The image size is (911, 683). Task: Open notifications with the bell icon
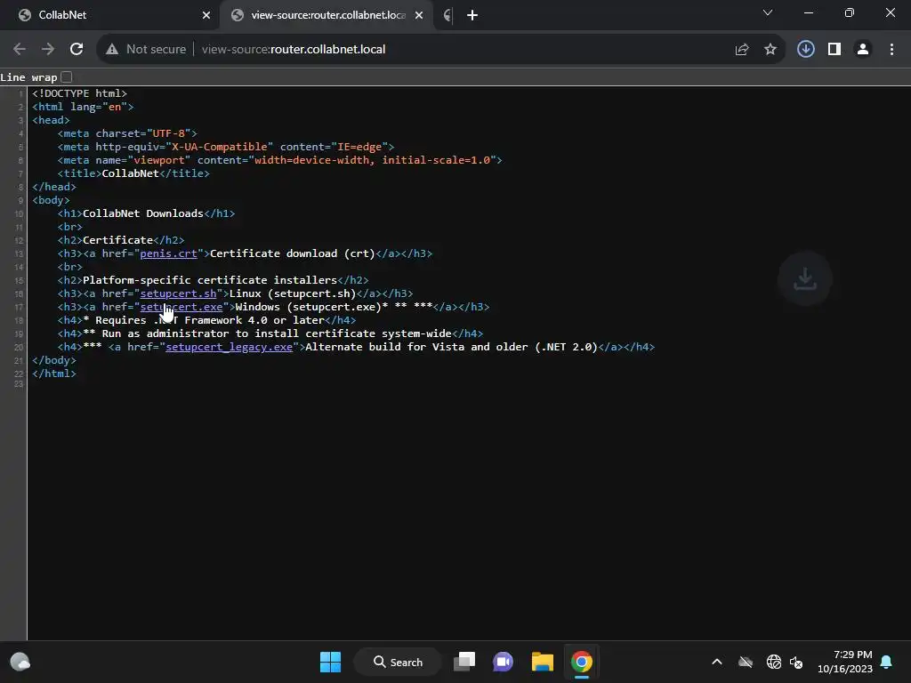886,662
